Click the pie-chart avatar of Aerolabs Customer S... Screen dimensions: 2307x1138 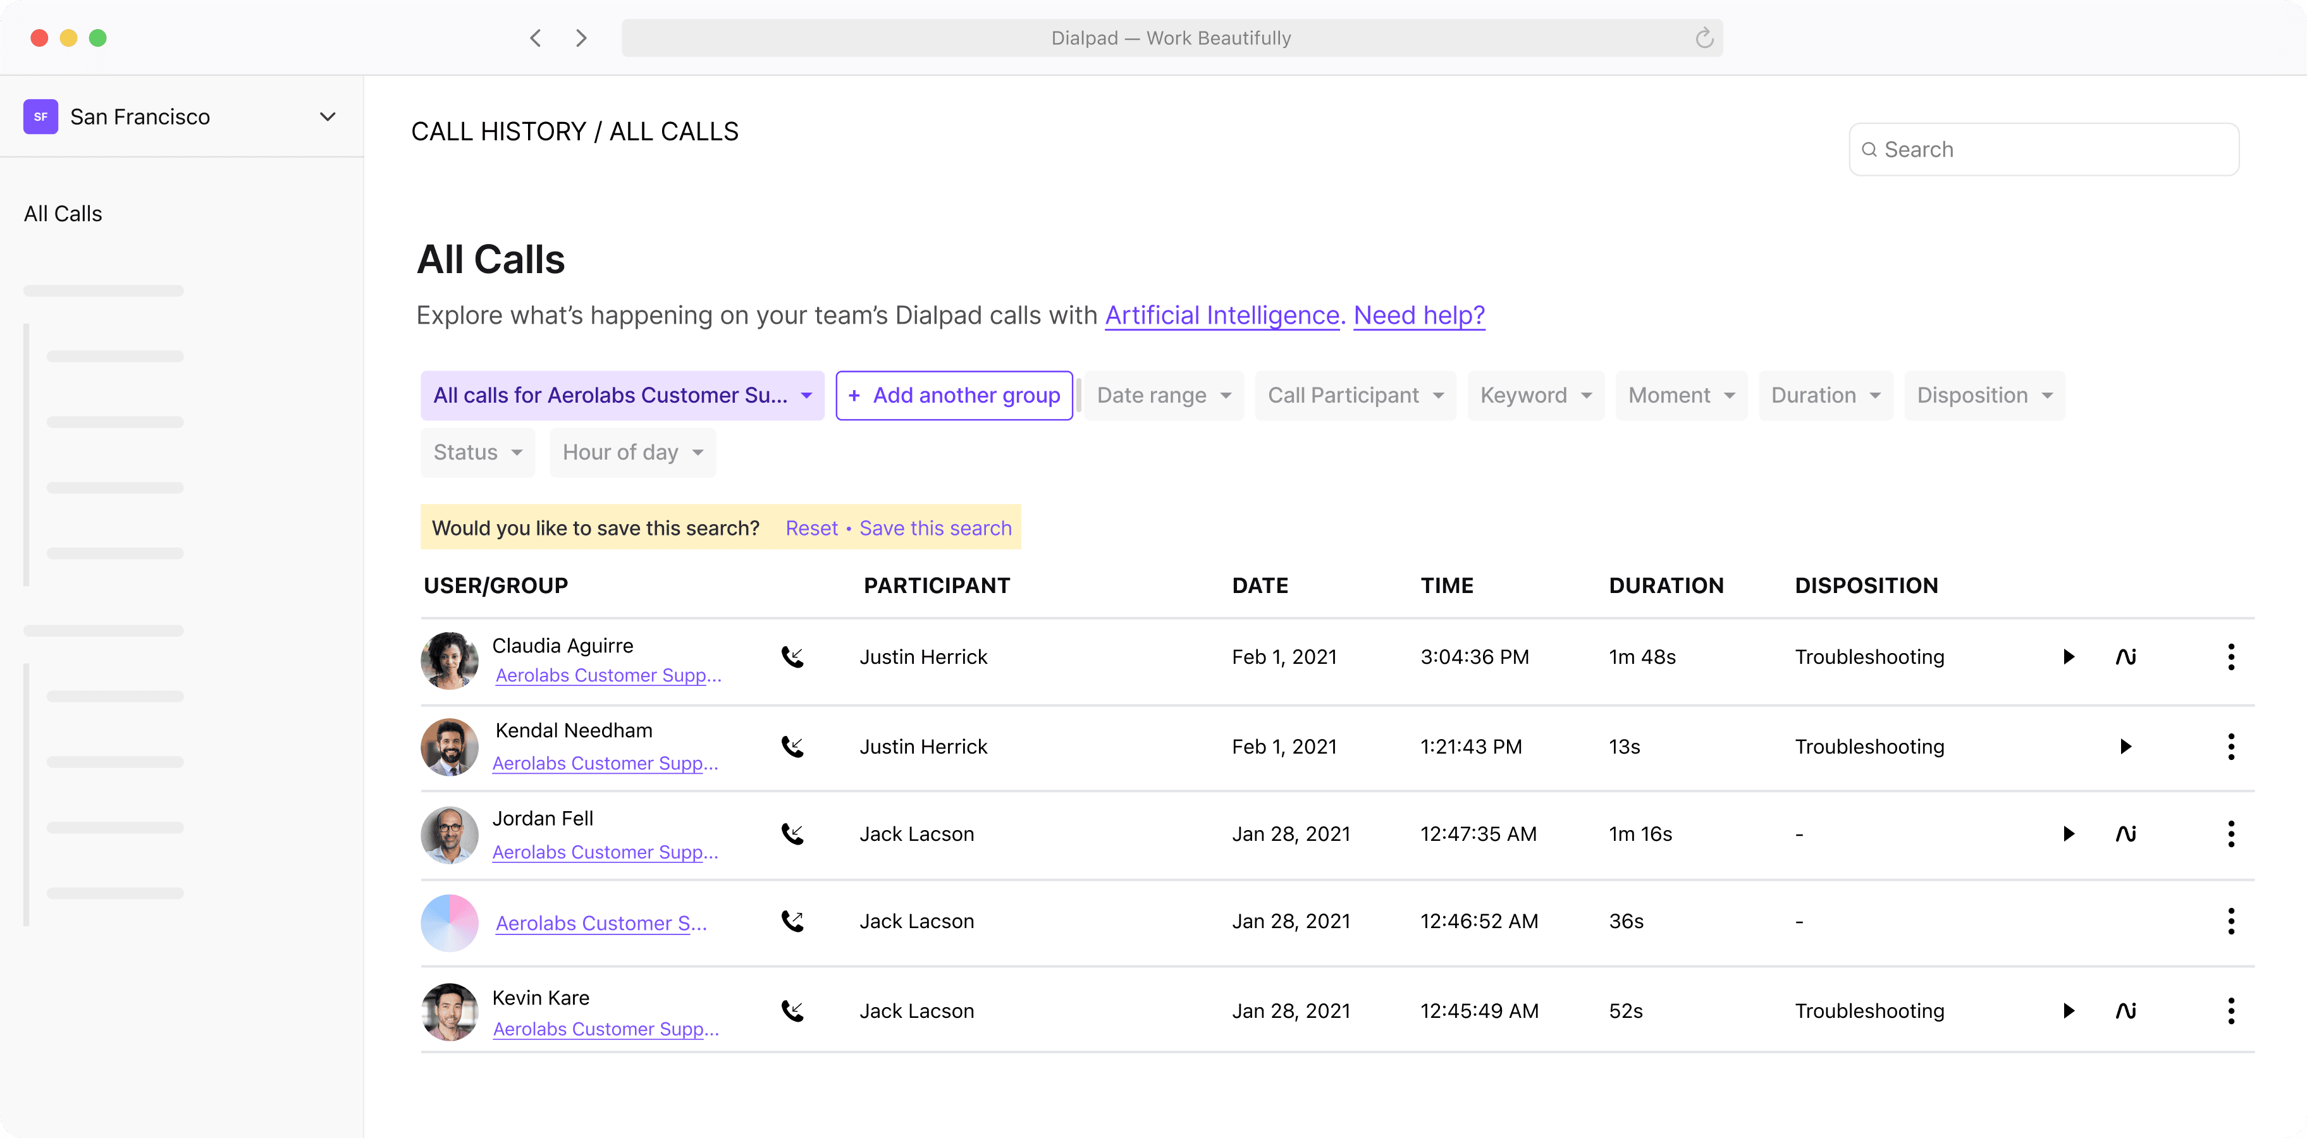click(x=448, y=922)
